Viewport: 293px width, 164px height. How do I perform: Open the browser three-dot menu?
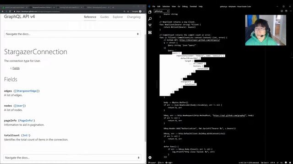click(144, 11)
